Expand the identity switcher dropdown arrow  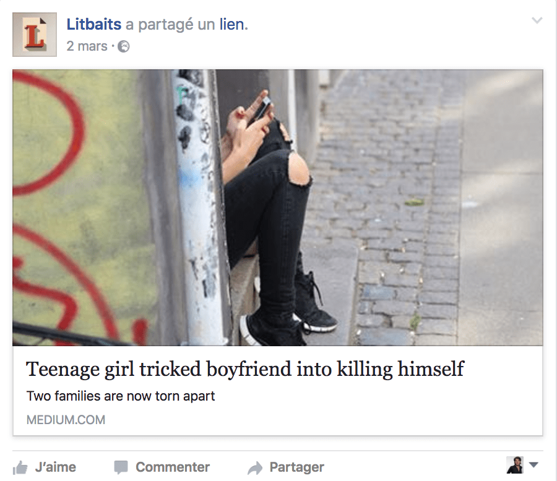[x=533, y=465]
